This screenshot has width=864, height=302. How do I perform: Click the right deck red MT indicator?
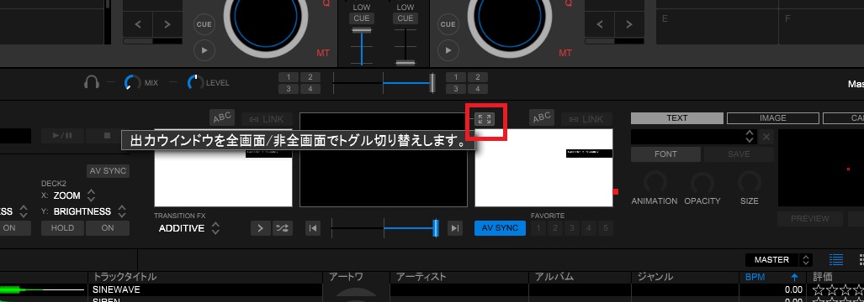pyautogui.click(x=565, y=53)
